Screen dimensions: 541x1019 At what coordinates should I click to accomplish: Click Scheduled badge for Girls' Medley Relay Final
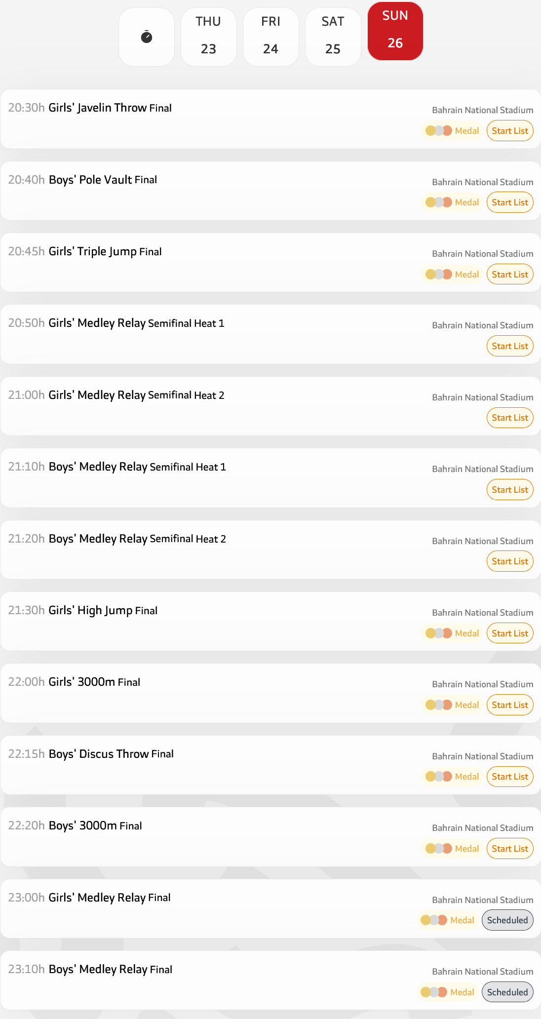point(507,920)
